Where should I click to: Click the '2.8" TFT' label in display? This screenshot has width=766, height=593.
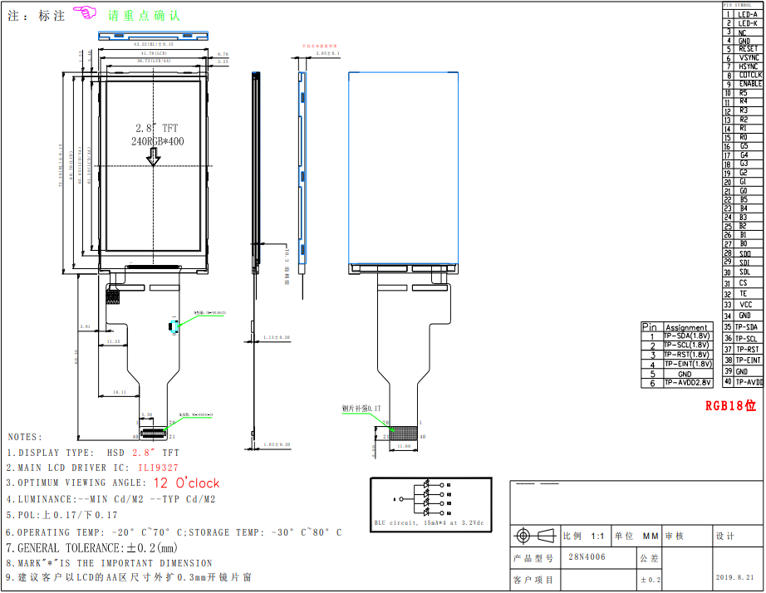click(x=157, y=129)
